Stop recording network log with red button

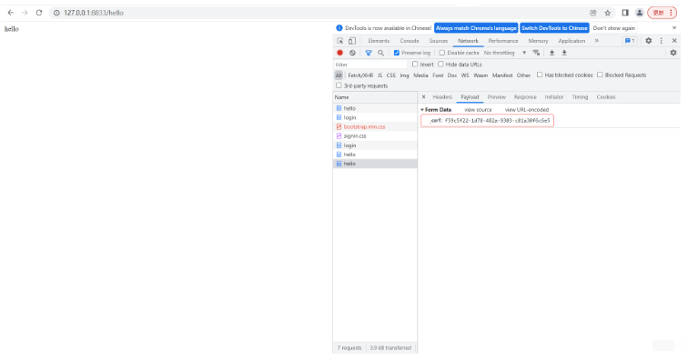tap(339, 53)
